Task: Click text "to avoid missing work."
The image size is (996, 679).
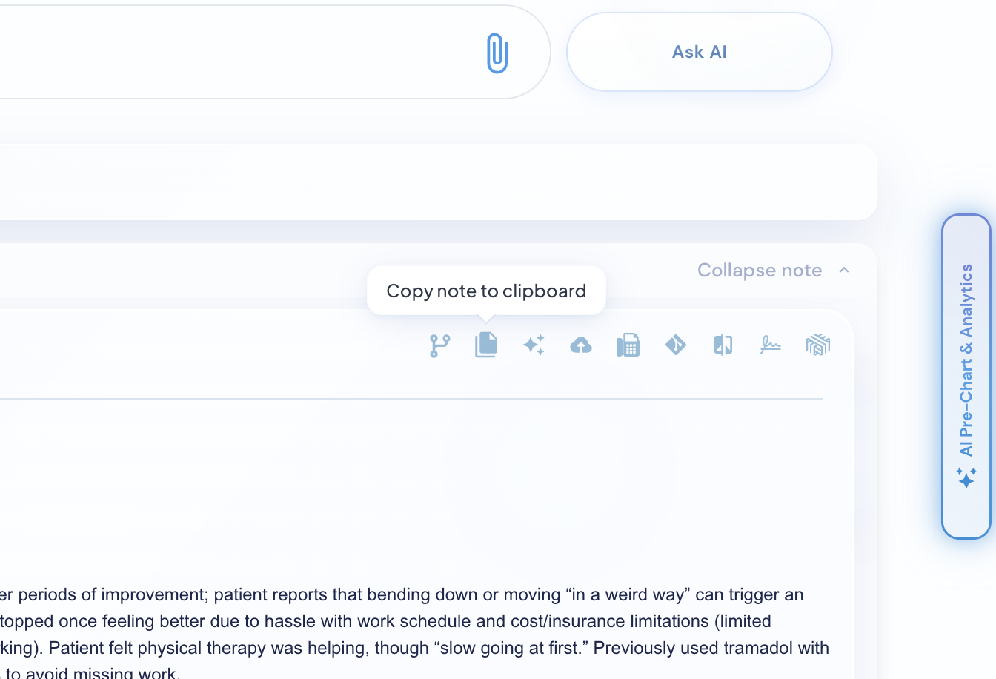Action: [x=93, y=673]
